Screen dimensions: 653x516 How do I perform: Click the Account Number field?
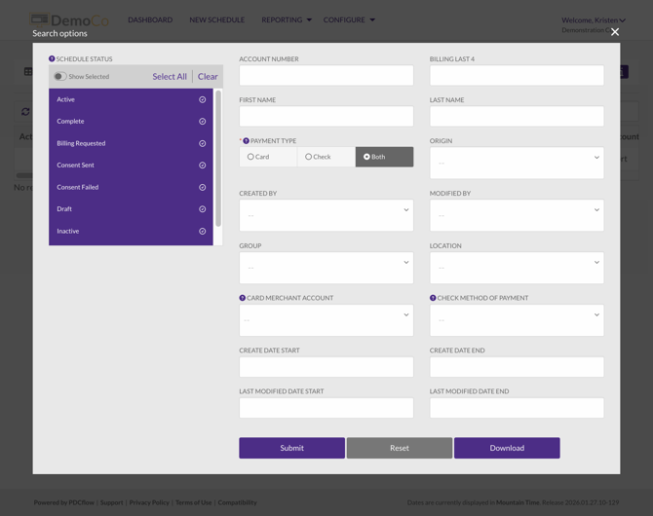(326, 75)
